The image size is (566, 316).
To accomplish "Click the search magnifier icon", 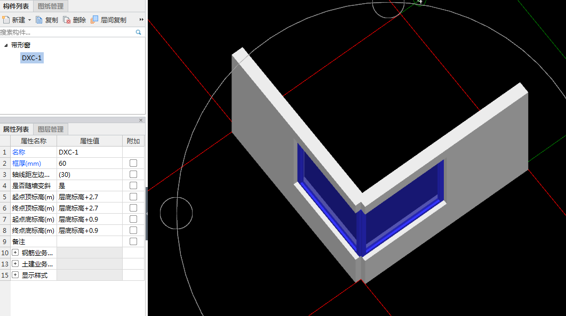I will click(x=138, y=33).
